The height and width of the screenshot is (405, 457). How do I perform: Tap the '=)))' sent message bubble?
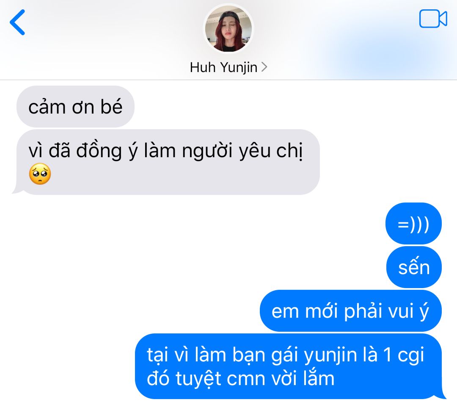(x=413, y=224)
